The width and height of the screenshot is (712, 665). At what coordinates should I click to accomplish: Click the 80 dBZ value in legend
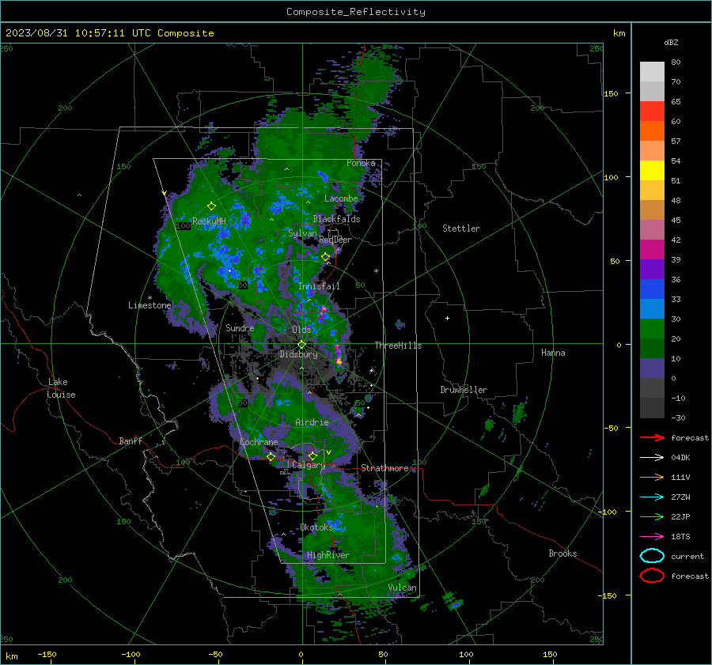(x=676, y=62)
